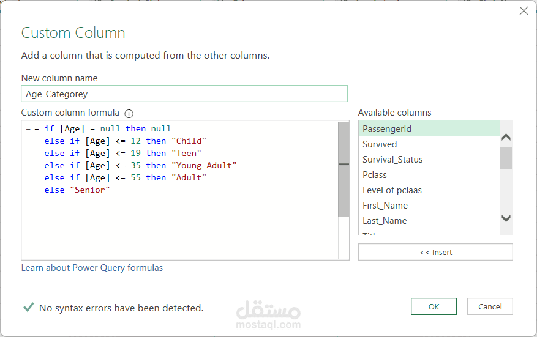This screenshot has width=537, height=337.
Task: Confirm with the OK button
Action: coord(434,306)
